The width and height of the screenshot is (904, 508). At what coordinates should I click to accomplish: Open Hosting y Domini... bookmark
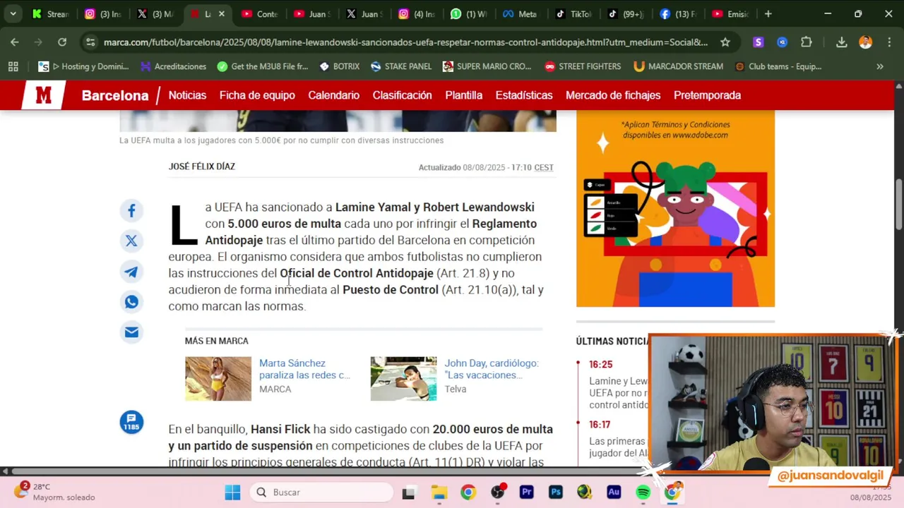[83, 66]
